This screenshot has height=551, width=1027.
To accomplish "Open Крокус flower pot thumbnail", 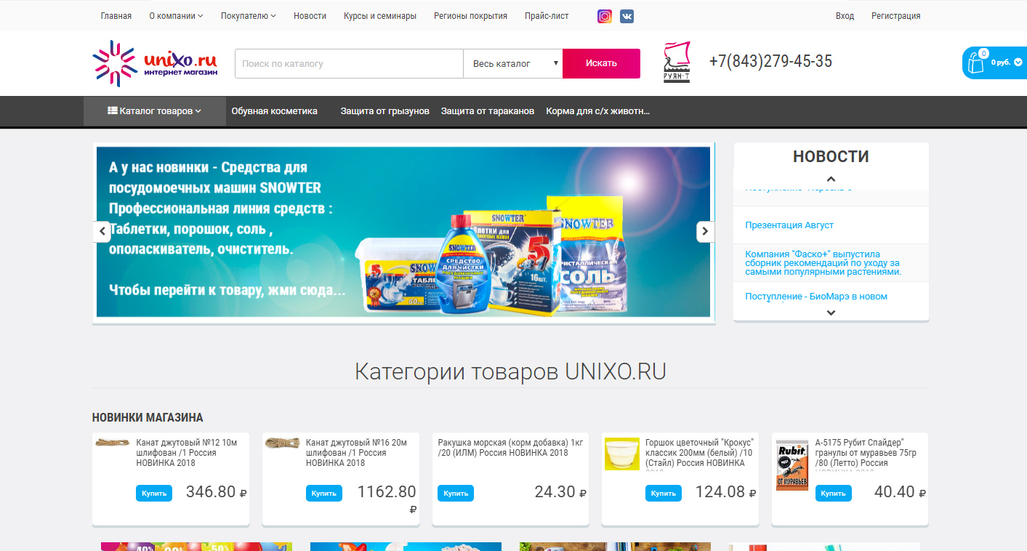I will coord(622,454).
